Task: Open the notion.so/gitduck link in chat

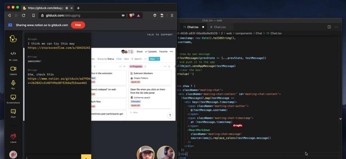Action: 59,81
